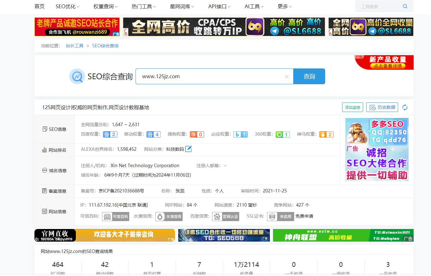Click the 查询 search button
This screenshot has height=276, width=431.
(x=309, y=76)
